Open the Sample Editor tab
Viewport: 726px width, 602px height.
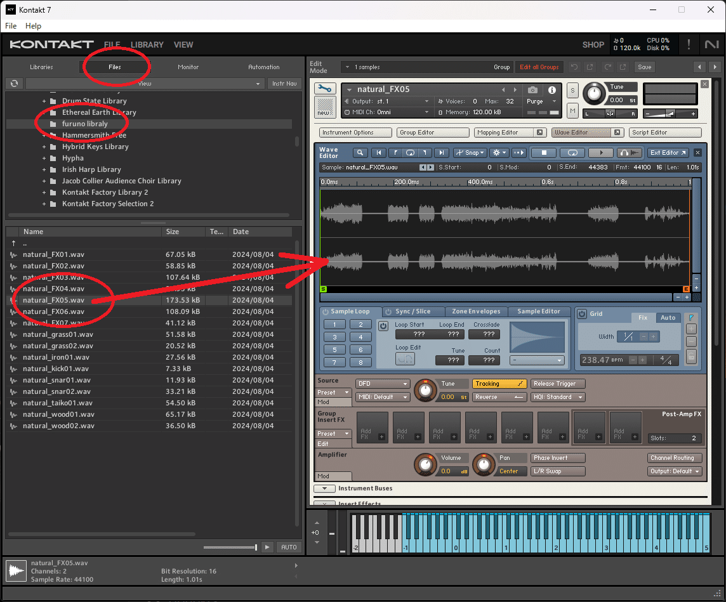click(539, 311)
